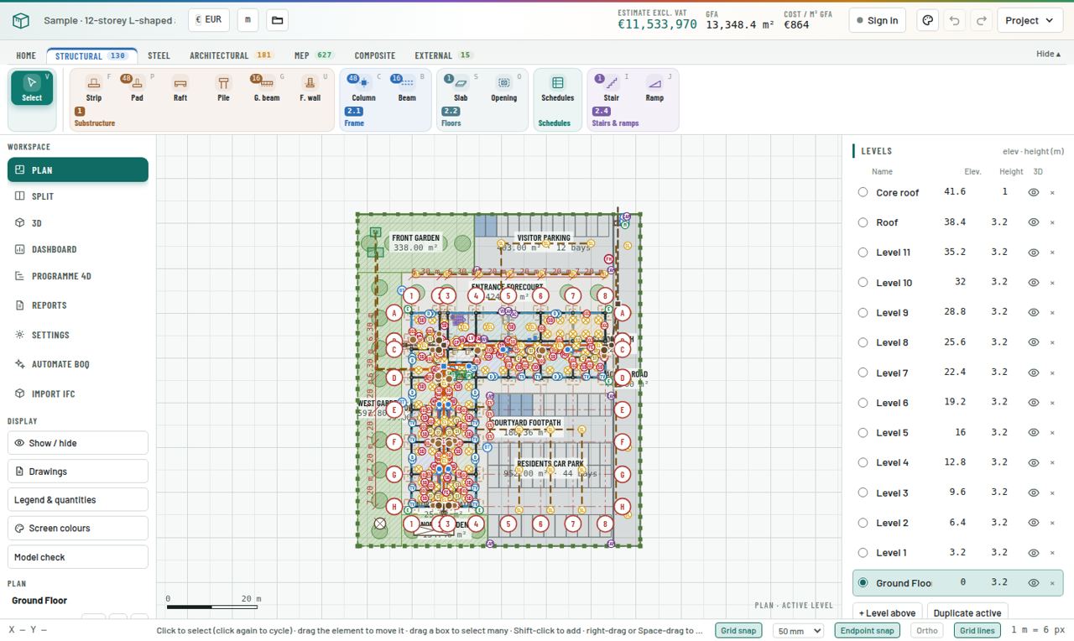
Task: Activate the Slab tool
Action: pyautogui.click(x=460, y=89)
